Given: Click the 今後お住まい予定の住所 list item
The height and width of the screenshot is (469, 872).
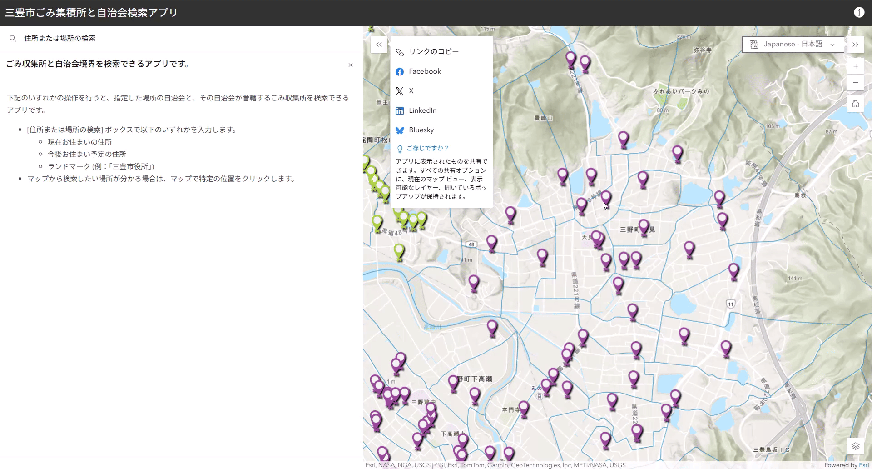Looking at the screenshot, I should pyautogui.click(x=87, y=154).
